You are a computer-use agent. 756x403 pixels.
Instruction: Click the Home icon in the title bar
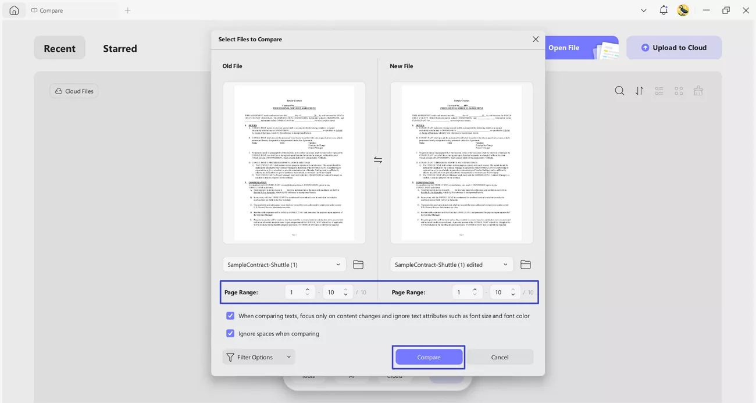(14, 10)
